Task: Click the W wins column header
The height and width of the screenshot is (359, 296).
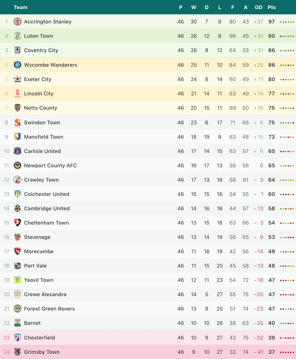Action: point(194,7)
